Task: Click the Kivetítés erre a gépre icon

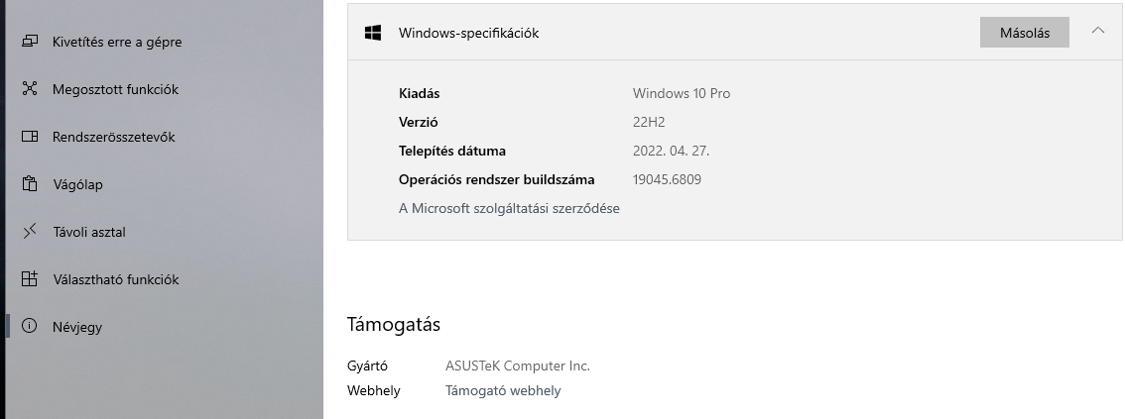Action: (30, 42)
